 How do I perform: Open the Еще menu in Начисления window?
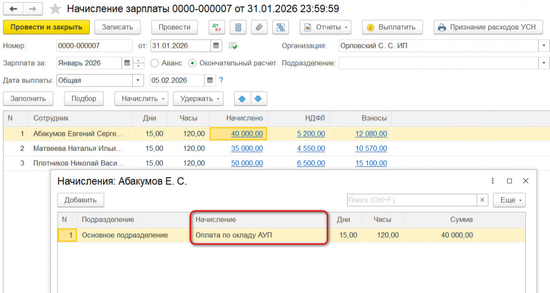tap(509, 200)
